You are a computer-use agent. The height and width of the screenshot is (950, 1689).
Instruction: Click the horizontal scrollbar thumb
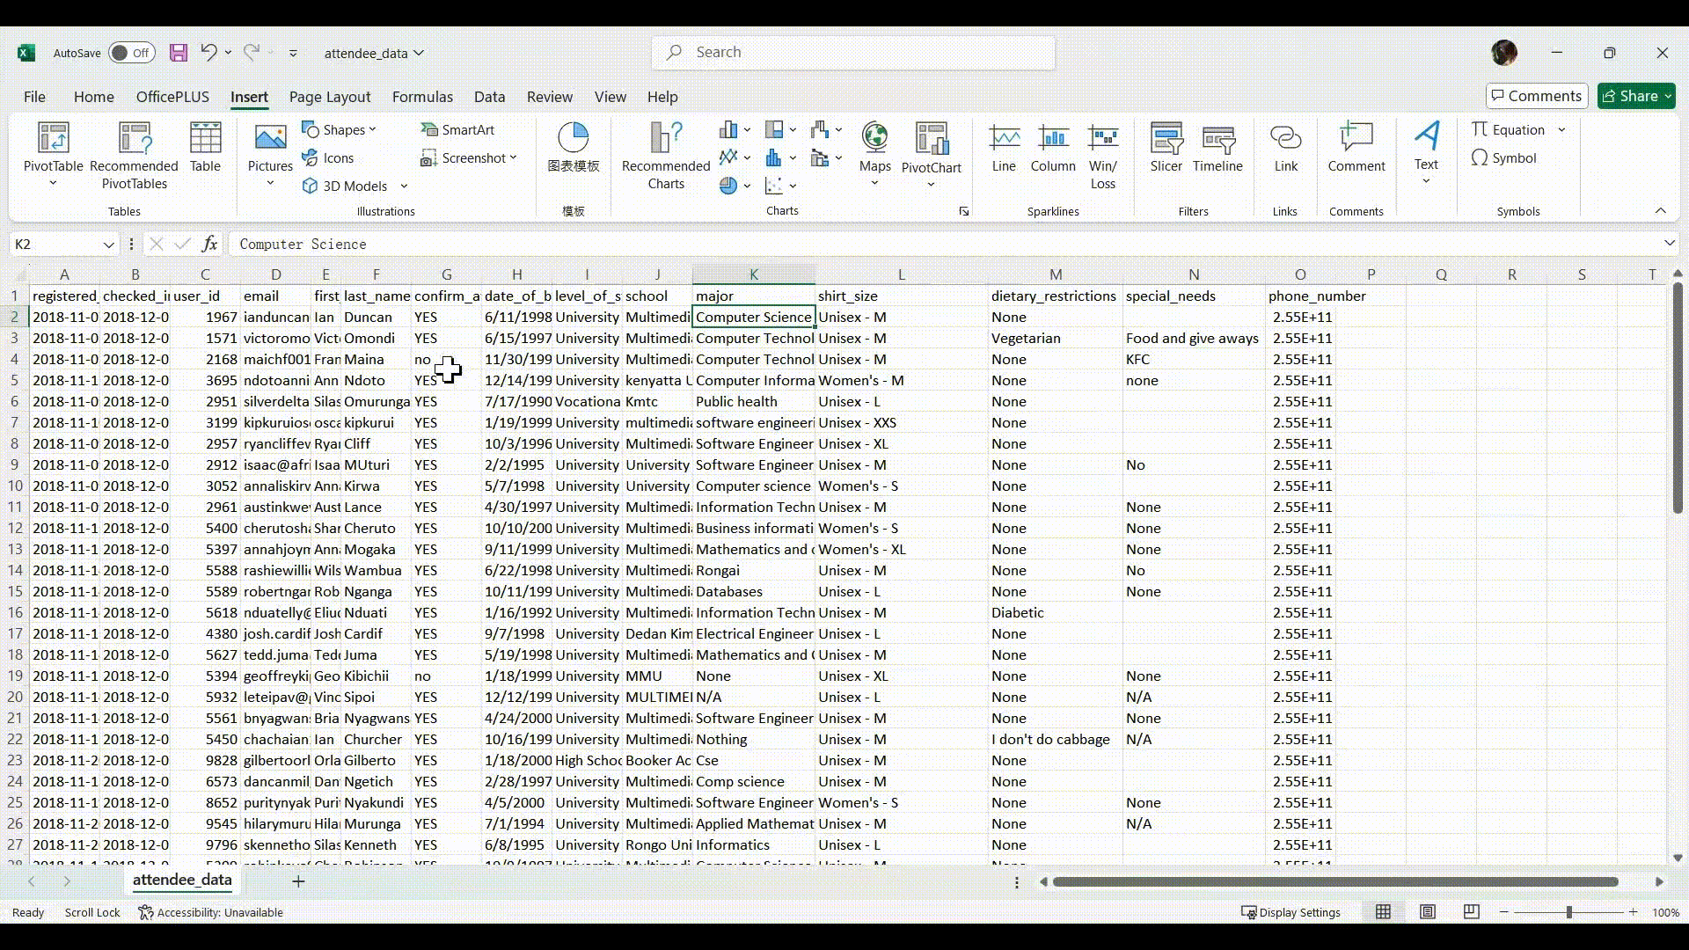click(1335, 881)
